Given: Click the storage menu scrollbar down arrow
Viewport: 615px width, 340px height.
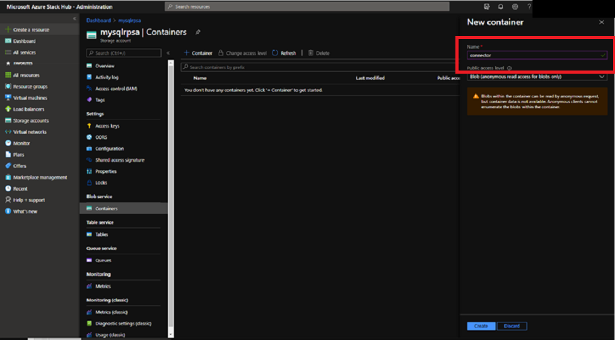Looking at the screenshot, I should tap(170, 334).
